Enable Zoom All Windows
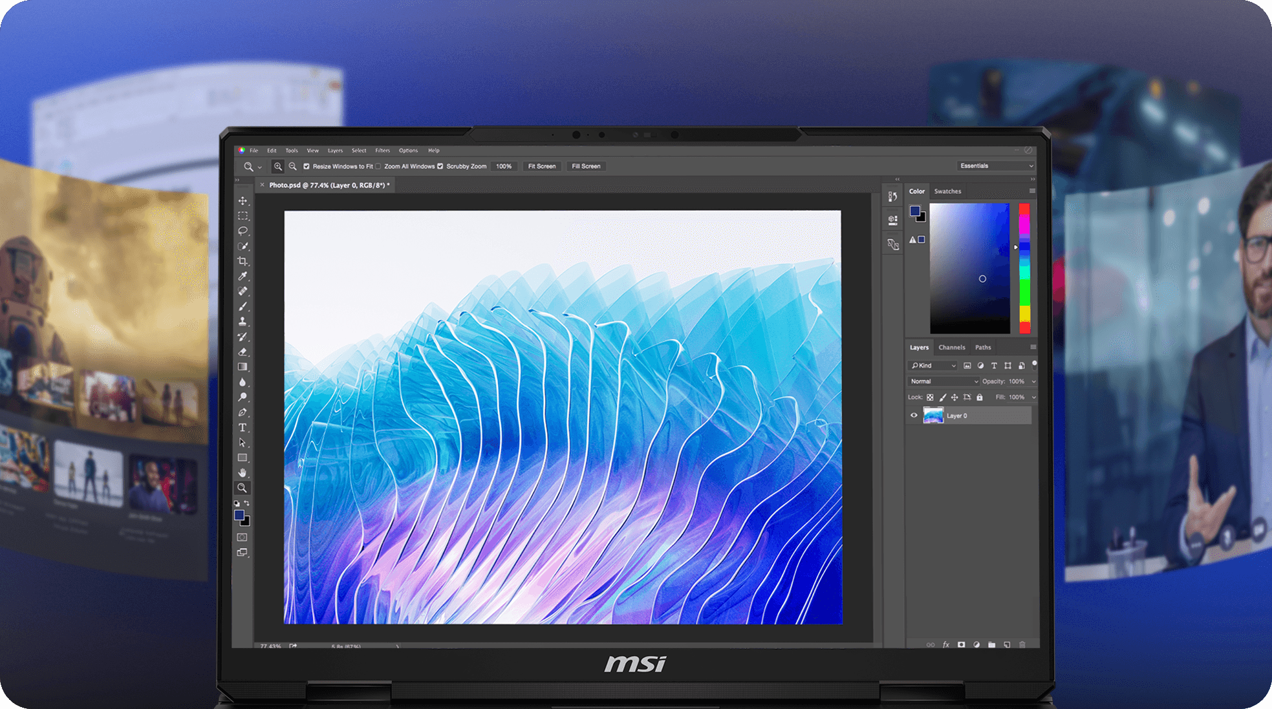Screen dimensions: 1272x709 (378, 166)
